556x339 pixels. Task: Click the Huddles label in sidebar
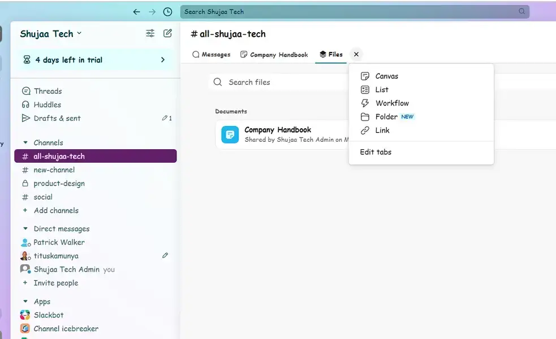pos(47,105)
